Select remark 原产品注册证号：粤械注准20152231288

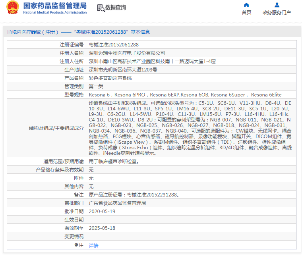pos(134,195)
